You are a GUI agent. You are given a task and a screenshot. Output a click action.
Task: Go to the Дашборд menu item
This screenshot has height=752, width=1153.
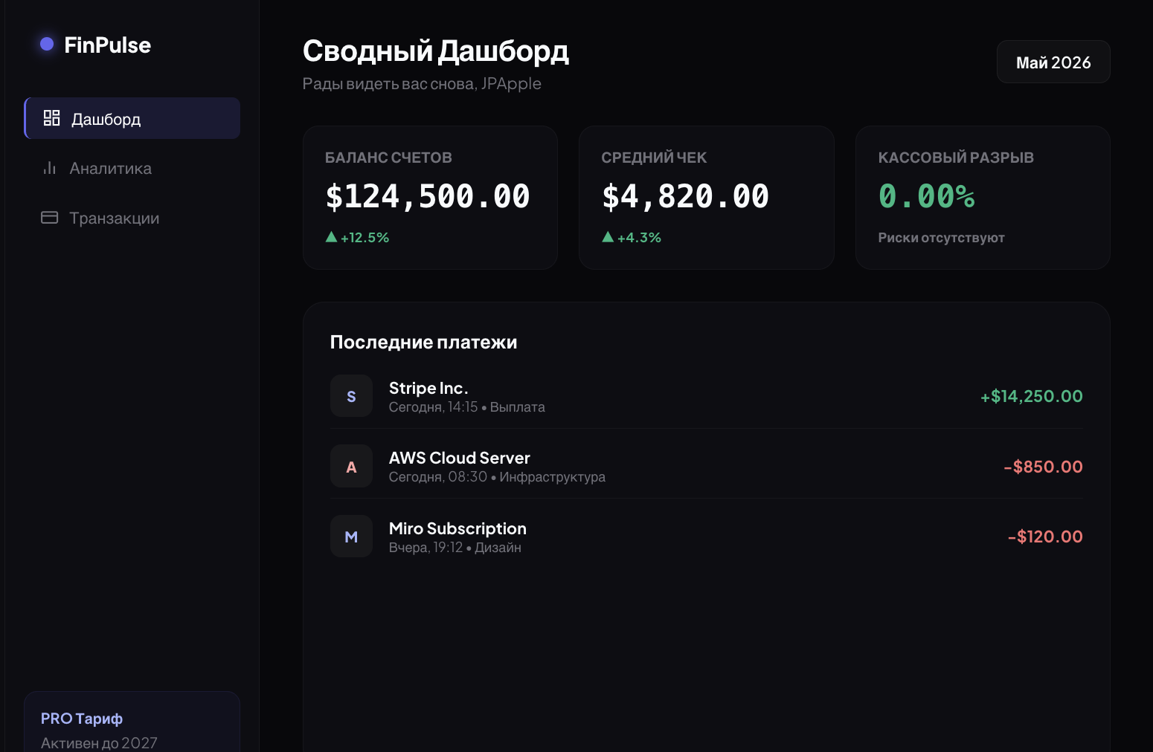tap(132, 118)
